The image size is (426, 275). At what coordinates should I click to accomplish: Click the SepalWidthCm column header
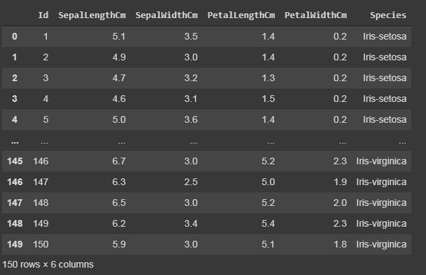[167, 15]
